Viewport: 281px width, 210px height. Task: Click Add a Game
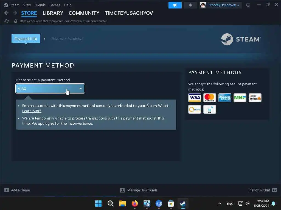tap(17, 190)
